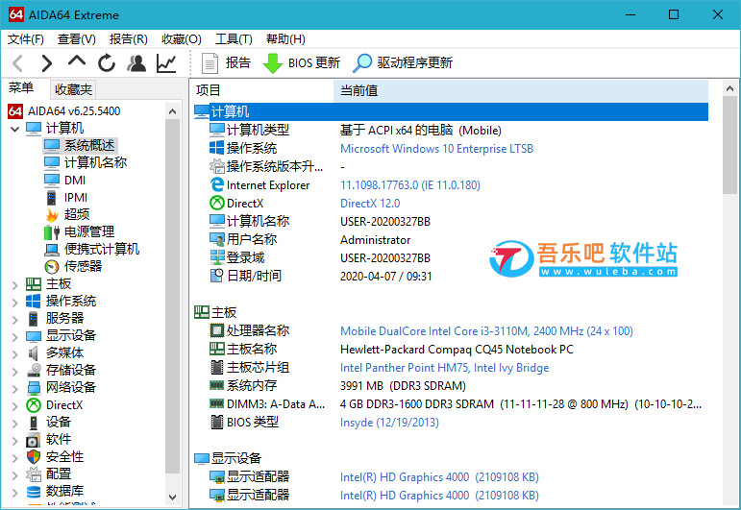Image resolution: width=741 pixels, height=510 pixels.
Task: Click the DirectX Xbox icon in tree
Action: click(34, 405)
